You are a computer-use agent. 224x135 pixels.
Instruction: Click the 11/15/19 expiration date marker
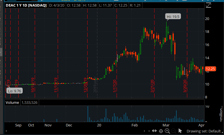[56, 85]
